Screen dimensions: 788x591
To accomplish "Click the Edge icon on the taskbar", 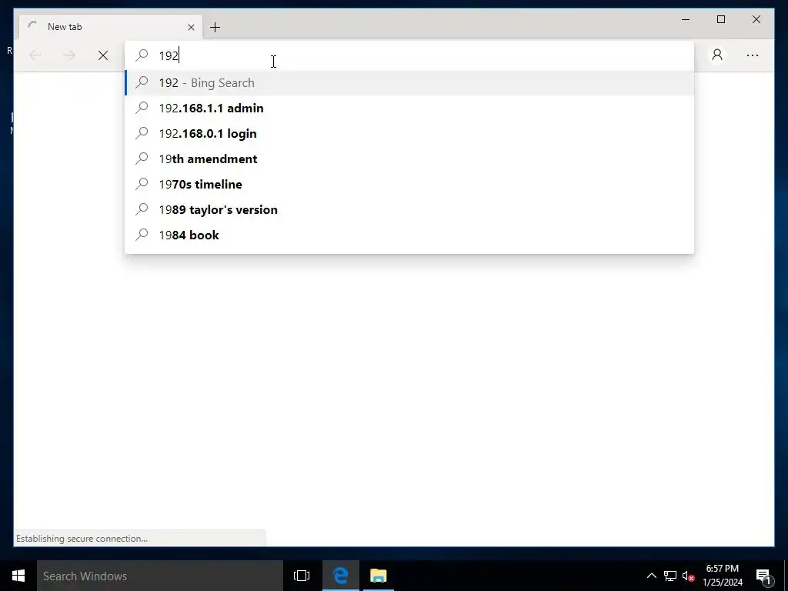I will click(341, 576).
